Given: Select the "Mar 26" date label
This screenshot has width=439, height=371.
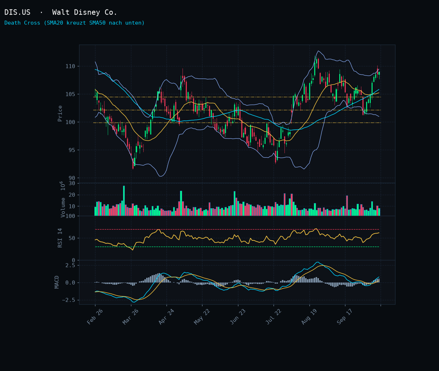Looking at the screenshot, I should pos(131,317).
